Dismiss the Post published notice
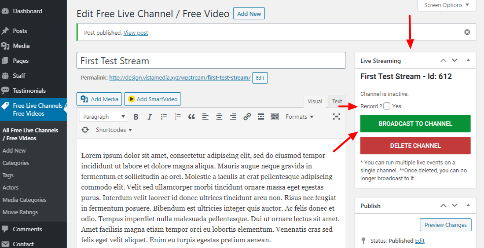 click(x=467, y=32)
